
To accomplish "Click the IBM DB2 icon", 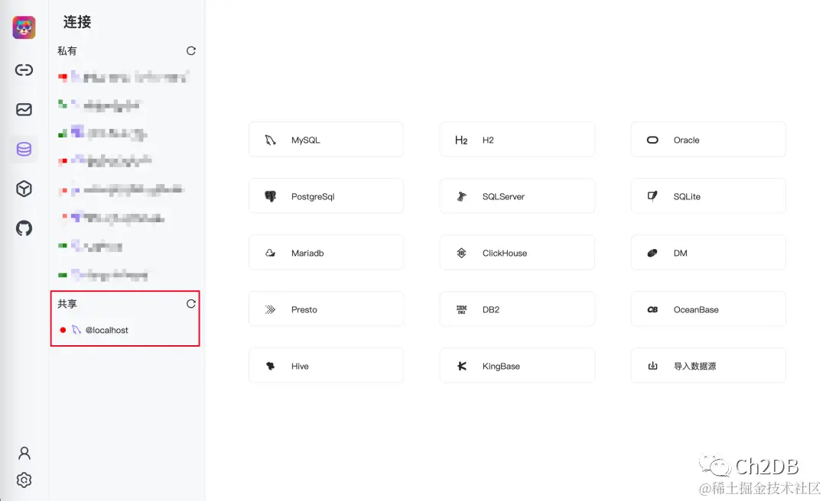I will pyautogui.click(x=461, y=309).
